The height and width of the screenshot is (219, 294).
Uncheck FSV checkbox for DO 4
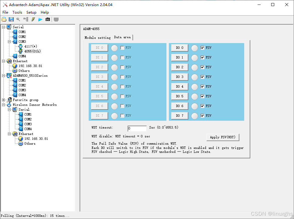[202, 86]
